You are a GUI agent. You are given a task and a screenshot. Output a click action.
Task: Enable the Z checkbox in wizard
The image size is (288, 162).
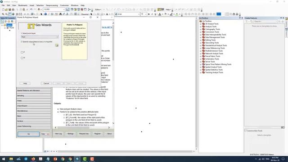(22, 52)
